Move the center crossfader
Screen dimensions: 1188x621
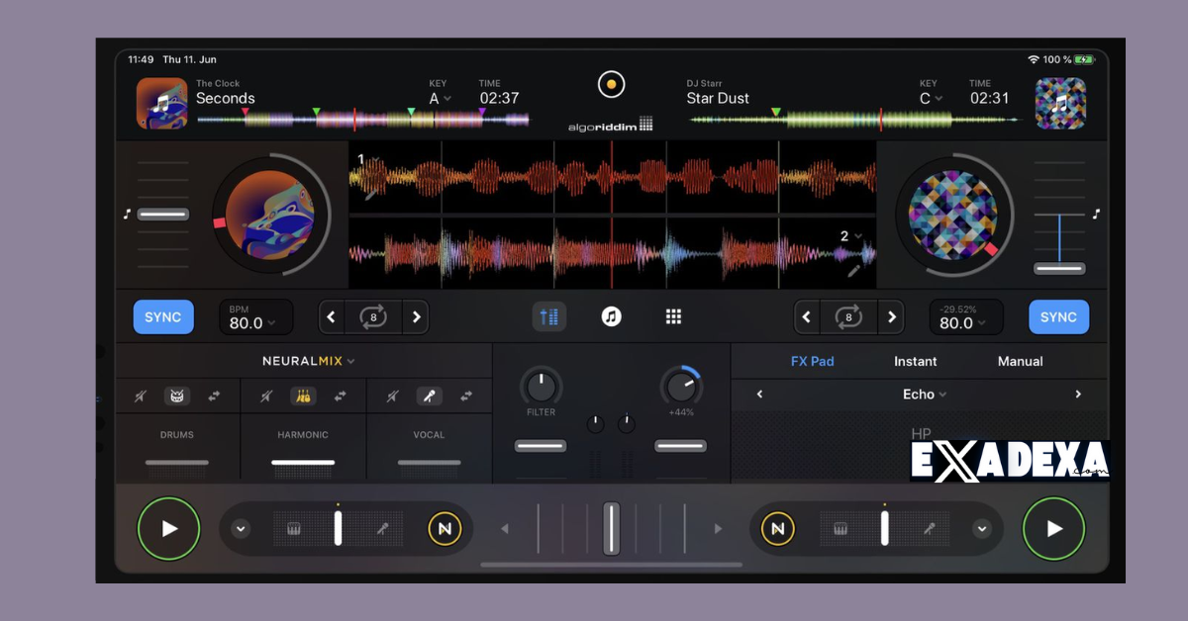point(611,528)
